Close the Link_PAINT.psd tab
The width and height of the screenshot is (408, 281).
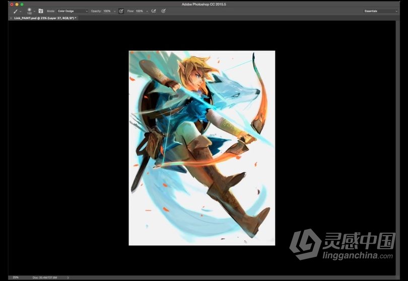tap(11, 18)
